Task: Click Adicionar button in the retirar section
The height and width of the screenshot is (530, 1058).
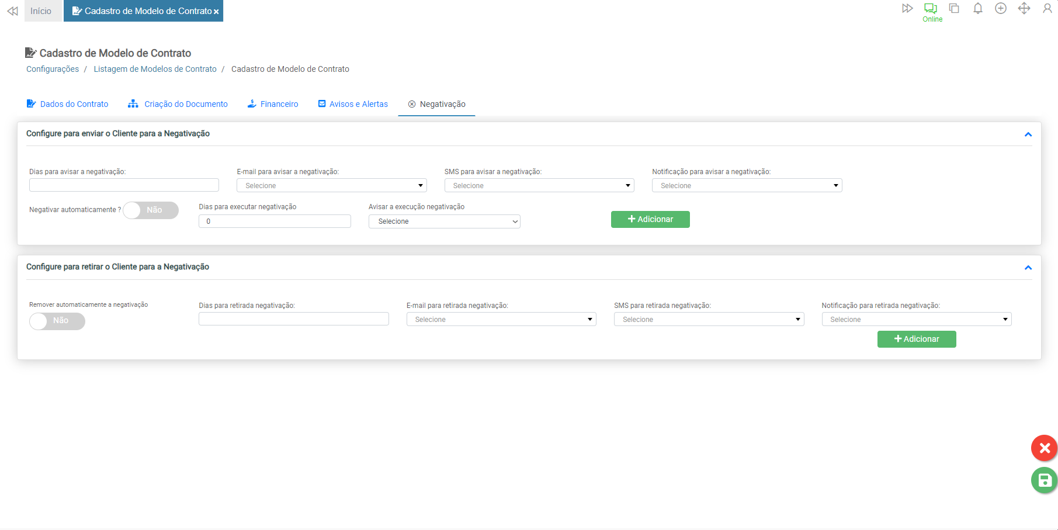Action: tap(916, 339)
